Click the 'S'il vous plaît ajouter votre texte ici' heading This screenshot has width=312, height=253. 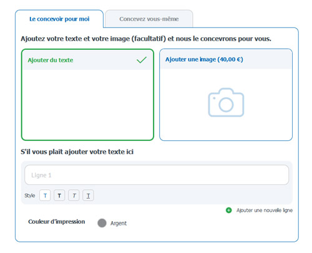pyautogui.click(x=77, y=151)
